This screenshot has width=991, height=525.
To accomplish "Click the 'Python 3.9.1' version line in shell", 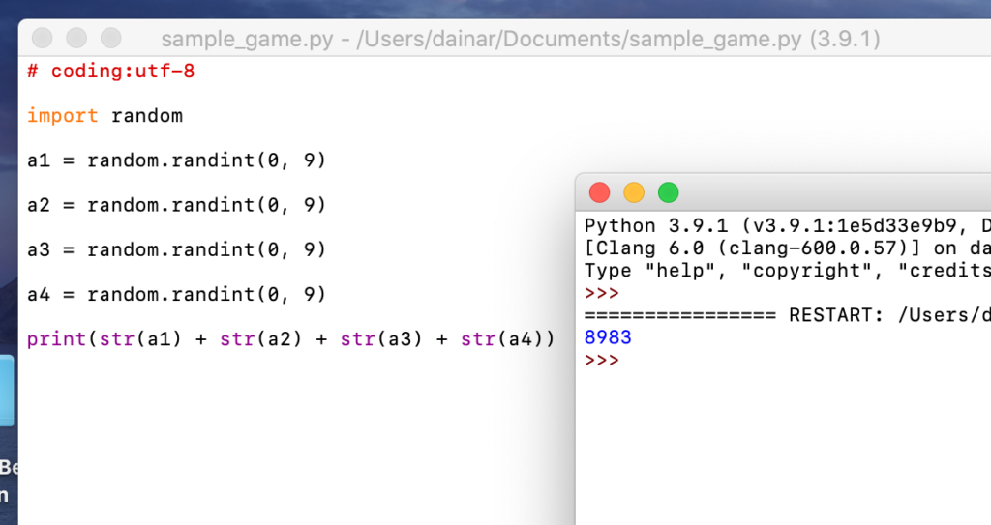I will pyautogui.click(x=788, y=225).
